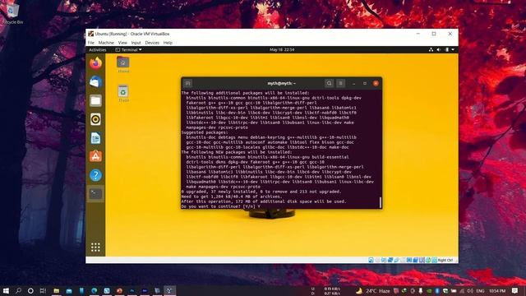This screenshot has height=296, width=526.
Task: Open Task View on the Windows taskbar
Action: (x=43, y=290)
